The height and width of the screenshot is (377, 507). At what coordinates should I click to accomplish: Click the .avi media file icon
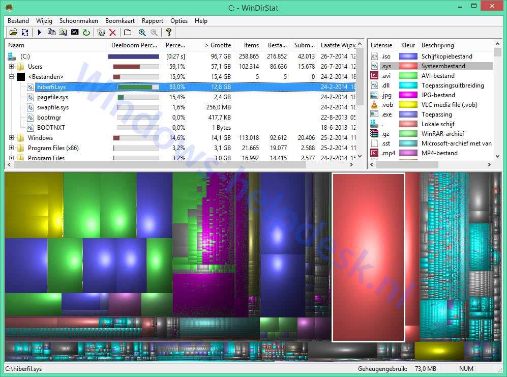point(374,76)
